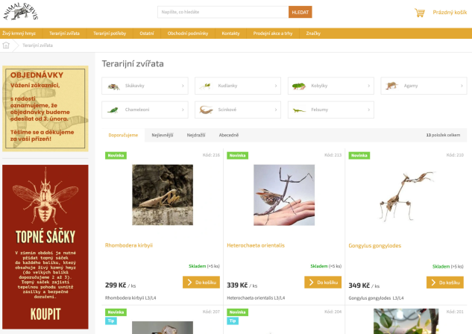This screenshot has width=472, height=334.
Task: Click the shopping cart icon
Action: coord(420,13)
